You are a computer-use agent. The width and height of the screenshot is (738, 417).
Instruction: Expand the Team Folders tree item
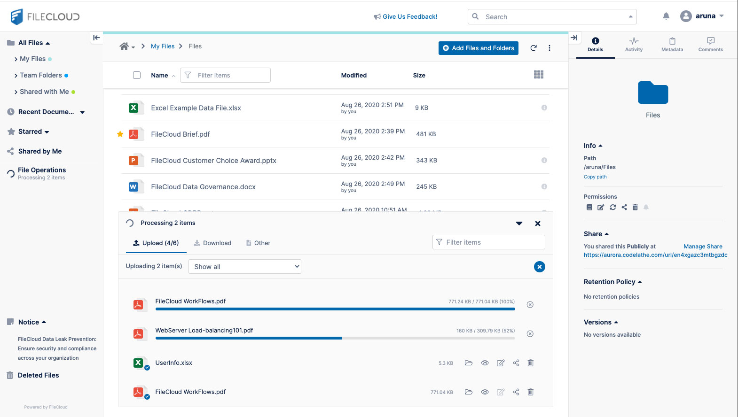click(16, 76)
